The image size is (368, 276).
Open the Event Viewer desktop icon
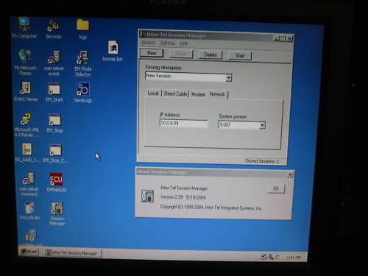tap(26, 91)
